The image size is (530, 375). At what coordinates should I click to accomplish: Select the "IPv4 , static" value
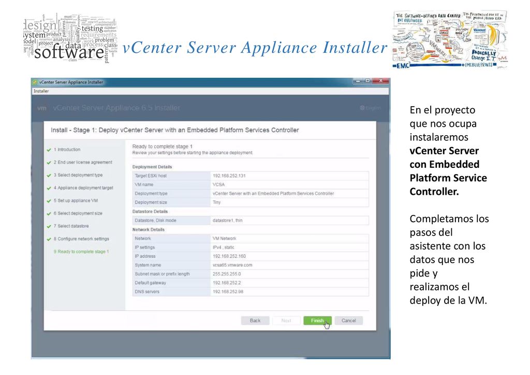(x=224, y=248)
